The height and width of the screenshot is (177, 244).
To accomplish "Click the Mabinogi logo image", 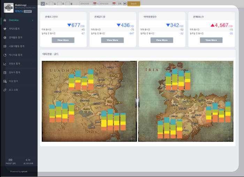I will click(9, 8).
